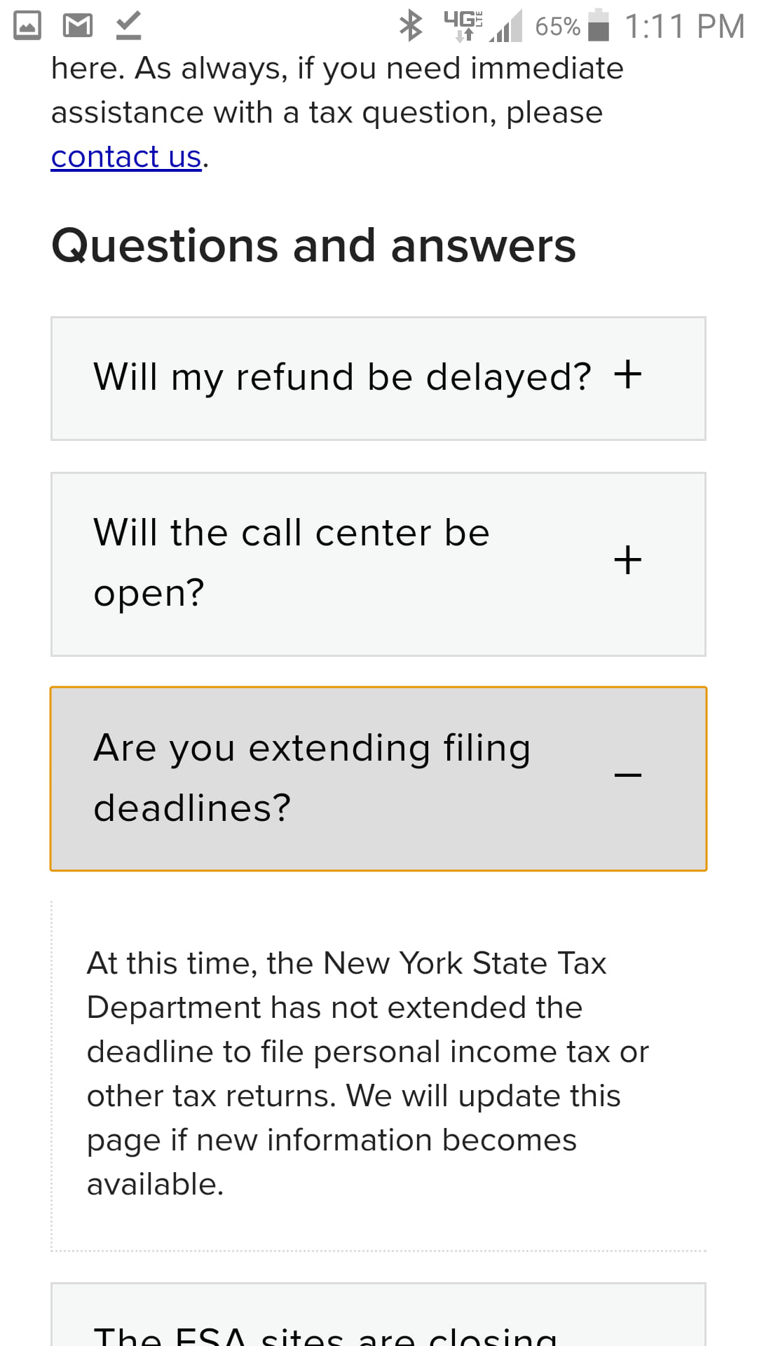Tap the image notification icon
This screenshot has height=1346, width=757.
point(27,26)
